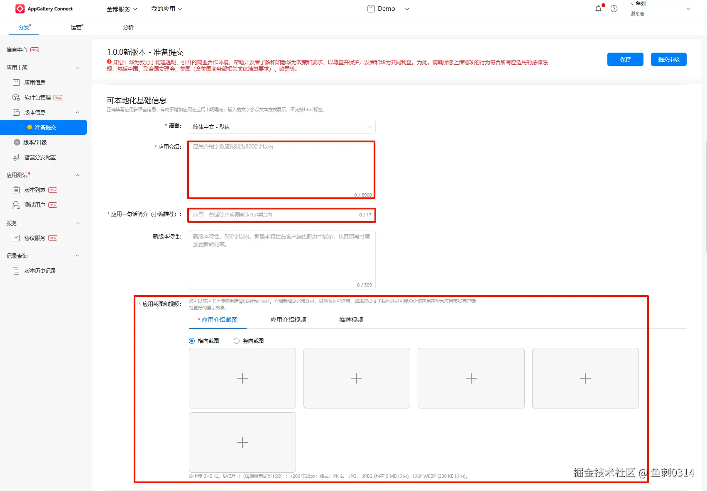The image size is (707, 491).
Task: Open 版本历史记录 in the sidebar
Action: (40, 271)
